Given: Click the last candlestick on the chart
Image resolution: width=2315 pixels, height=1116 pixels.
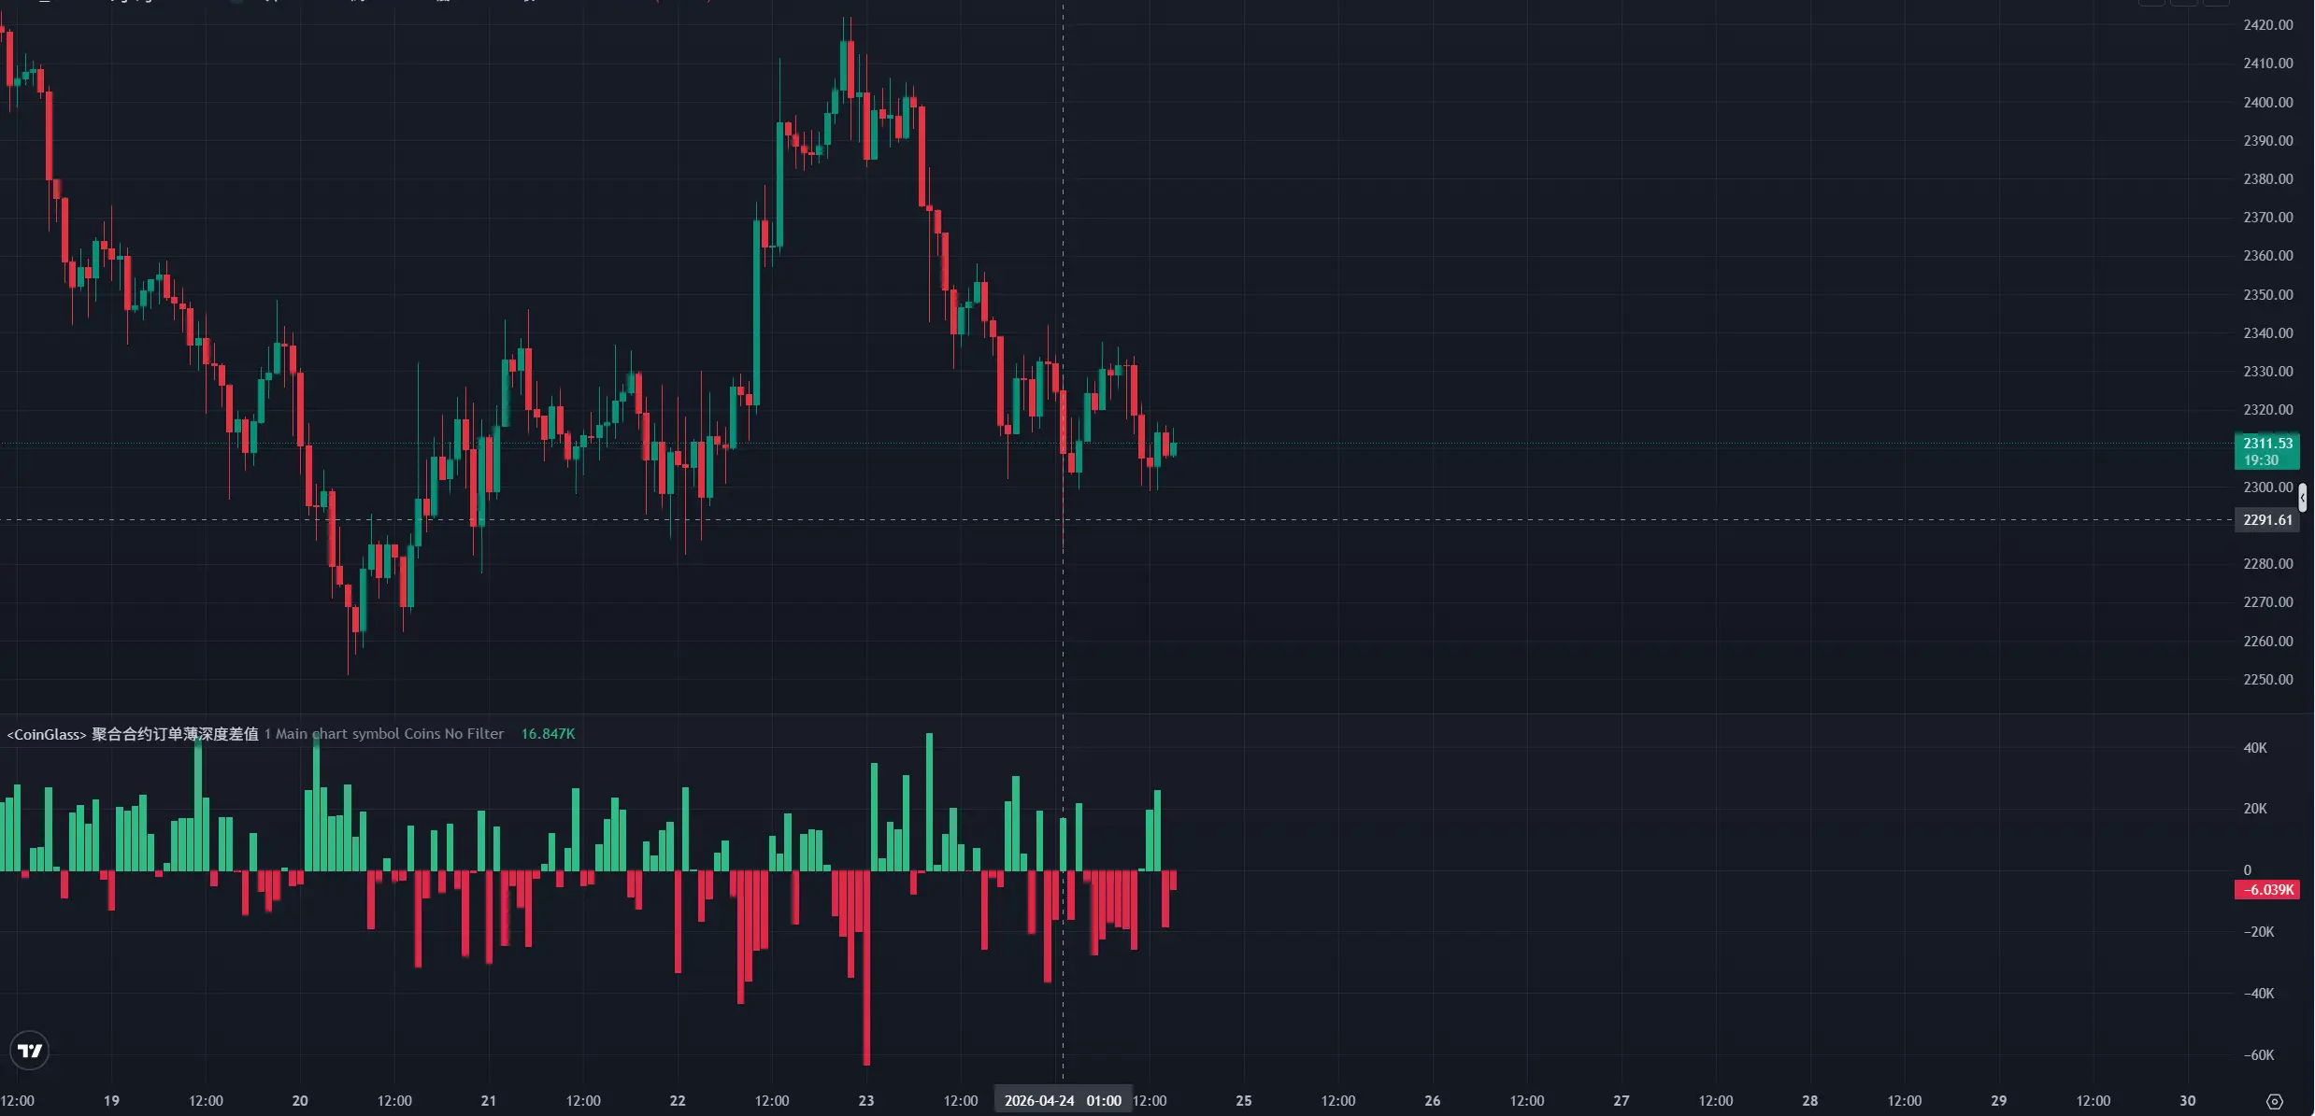Looking at the screenshot, I should click(1173, 447).
